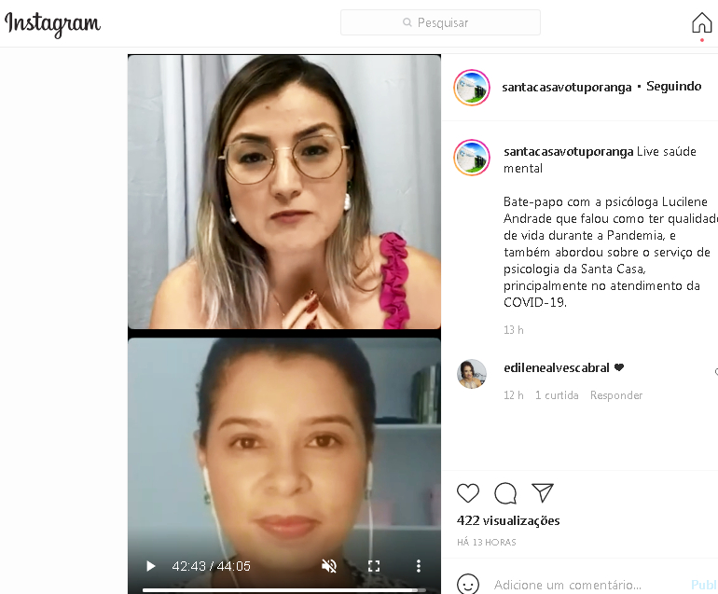Focus the Pesquisar search field

coord(440,22)
